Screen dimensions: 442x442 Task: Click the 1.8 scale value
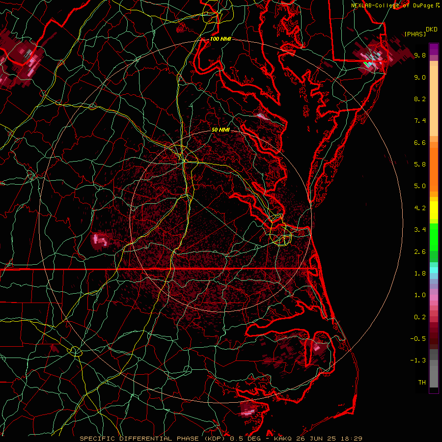tap(420, 274)
